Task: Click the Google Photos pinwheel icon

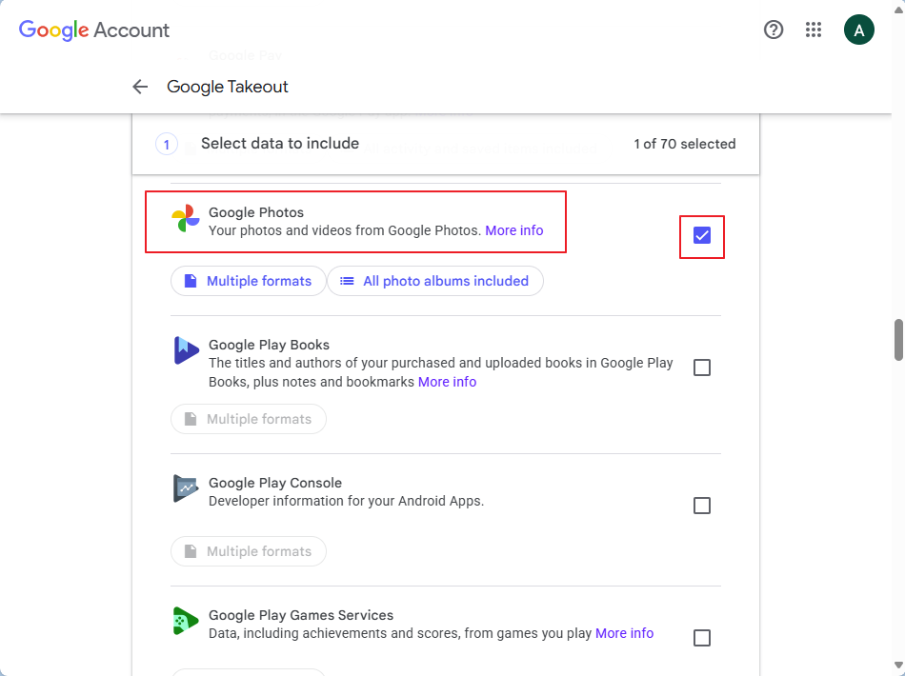Action: (185, 218)
